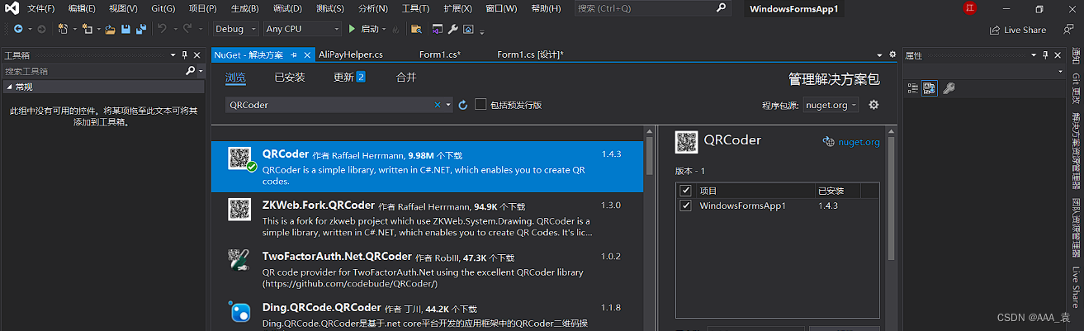
Task: Click the Save All toolbar icon
Action: click(x=141, y=29)
